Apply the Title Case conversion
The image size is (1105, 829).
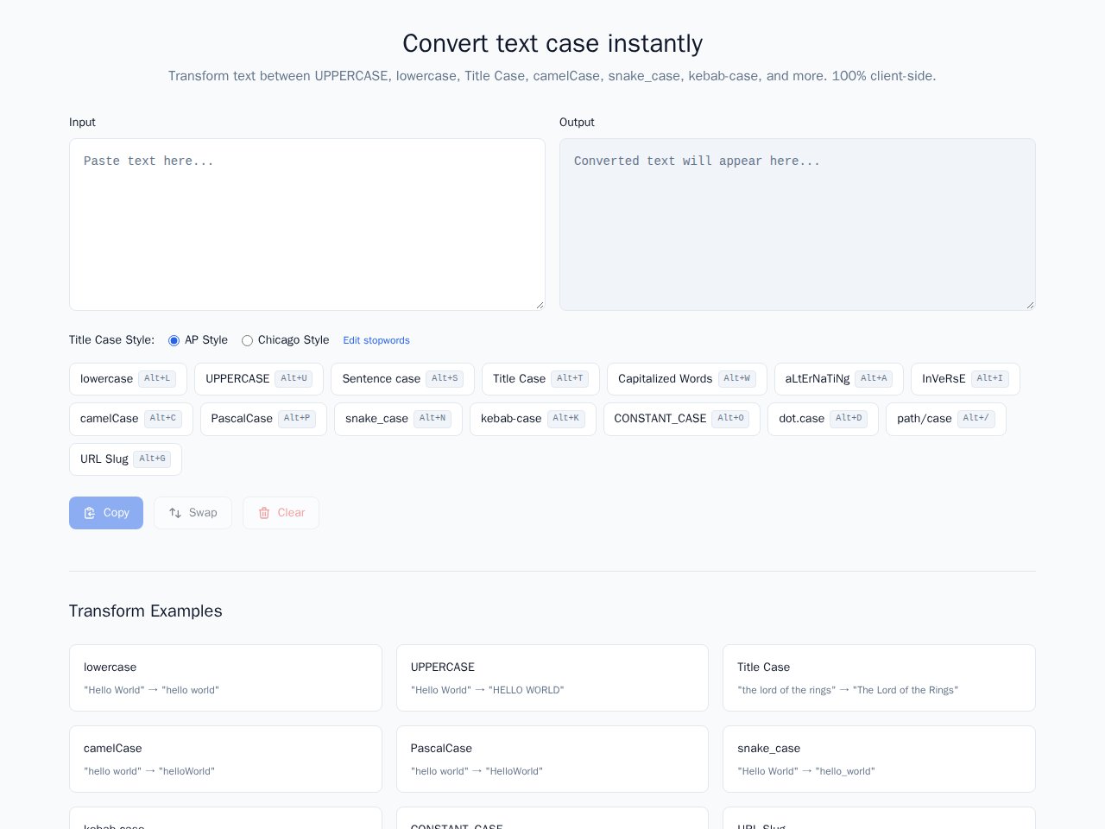[540, 379]
